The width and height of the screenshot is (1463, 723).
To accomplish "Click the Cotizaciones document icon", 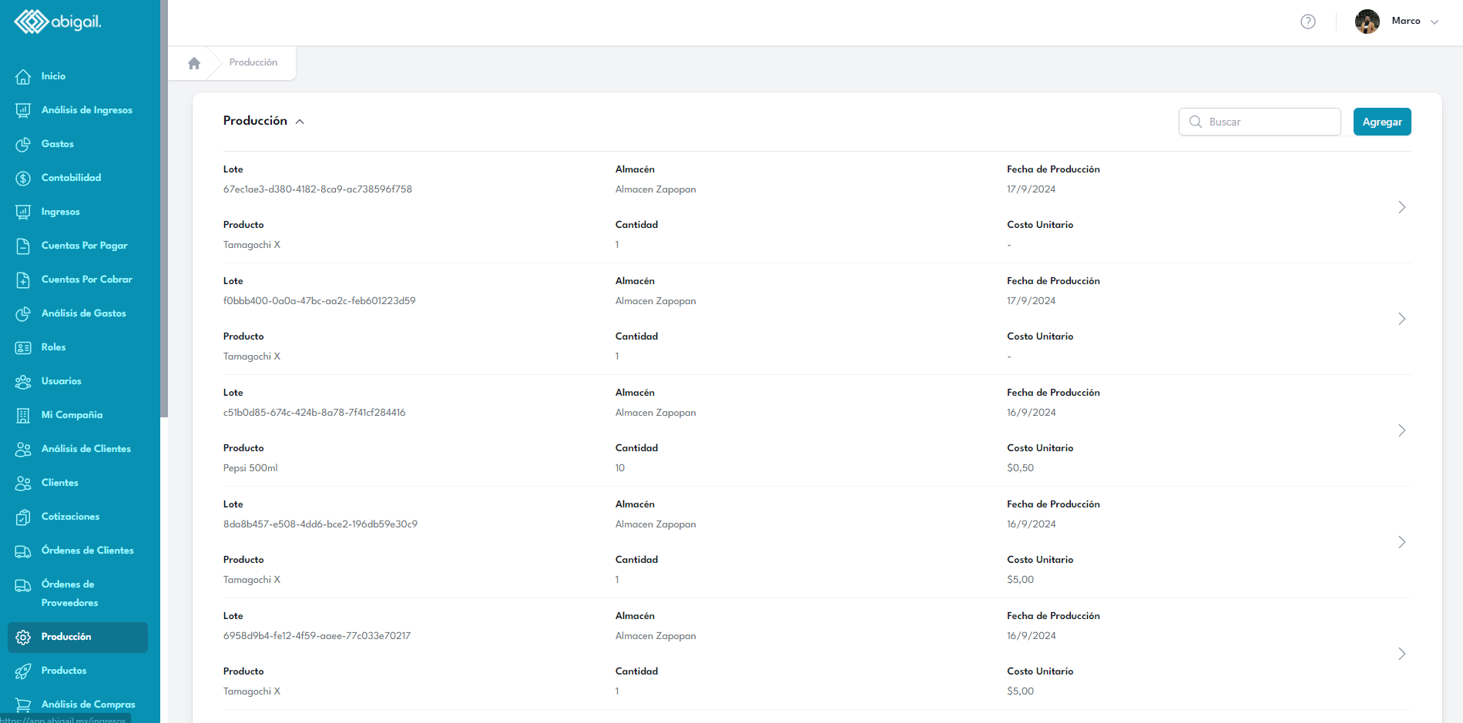I will pyautogui.click(x=23, y=517).
